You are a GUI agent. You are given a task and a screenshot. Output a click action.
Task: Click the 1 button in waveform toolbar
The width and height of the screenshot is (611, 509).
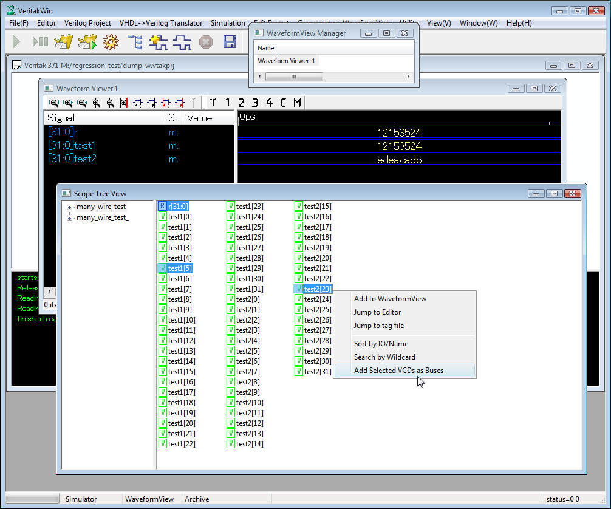pyautogui.click(x=228, y=103)
